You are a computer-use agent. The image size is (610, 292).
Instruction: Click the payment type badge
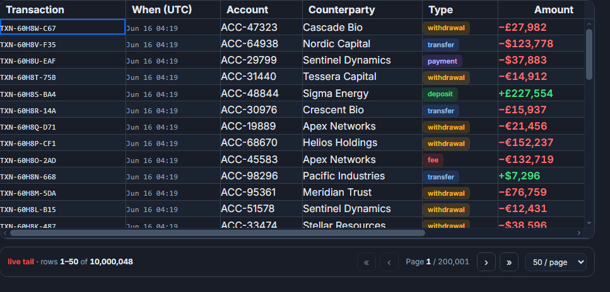coord(442,61)
